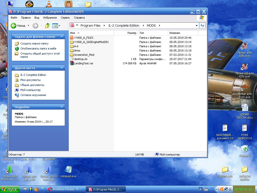Viewport: 257px width, 193px height.
Task: Collapse the 'Задачи для файлов и папок' panel
Action: click(62, 37)
